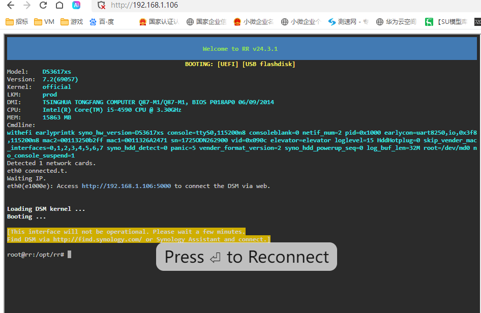Click the 'Waiting IP.' line
This screenshot has height=313, width=481.
[26, 178]
